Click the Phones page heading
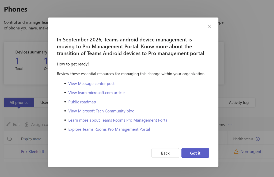The image size is (274, 177). pos(16,9)
